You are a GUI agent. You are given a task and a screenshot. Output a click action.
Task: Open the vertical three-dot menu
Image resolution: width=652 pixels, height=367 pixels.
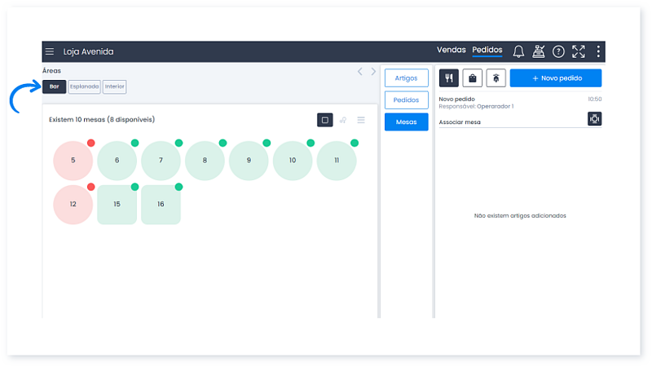tap(598, 51)
